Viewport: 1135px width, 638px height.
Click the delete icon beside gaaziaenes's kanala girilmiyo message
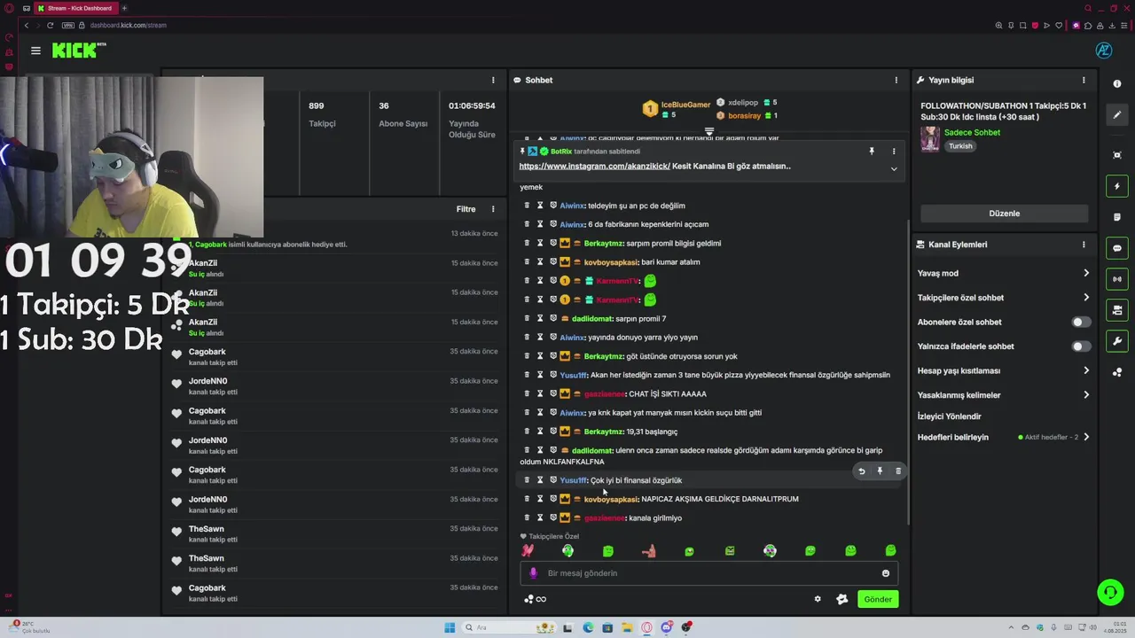click(527, 517)
